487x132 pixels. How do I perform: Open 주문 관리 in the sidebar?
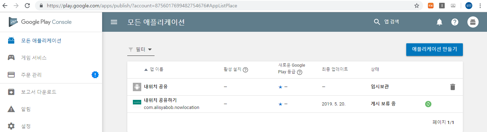pos(51,75)
